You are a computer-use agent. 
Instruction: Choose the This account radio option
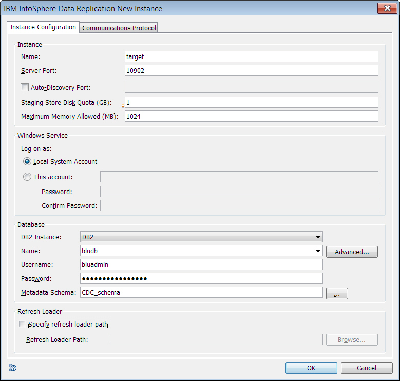click(x=27, y=177)
